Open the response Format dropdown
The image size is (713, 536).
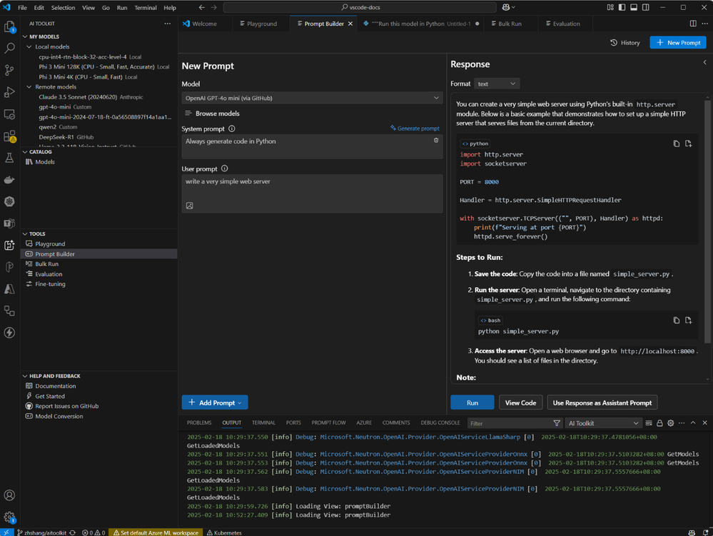tap(497, 84)
